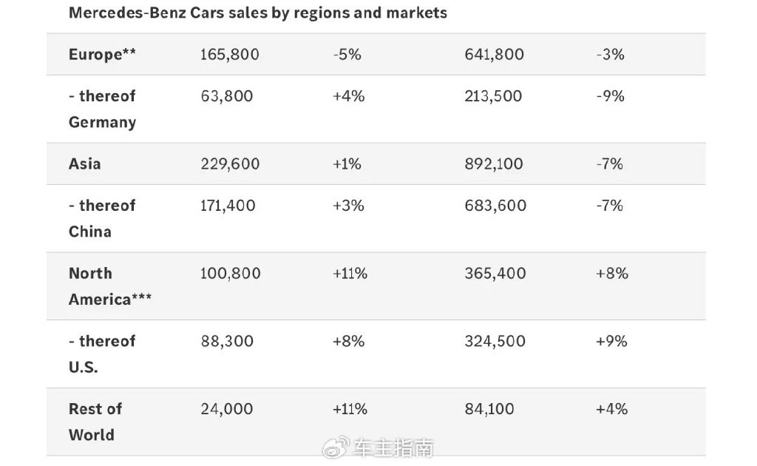Screen dimensions: 757x466
Task: Select the 88,300 U.S. sales cell
Action: coord(226,341)
